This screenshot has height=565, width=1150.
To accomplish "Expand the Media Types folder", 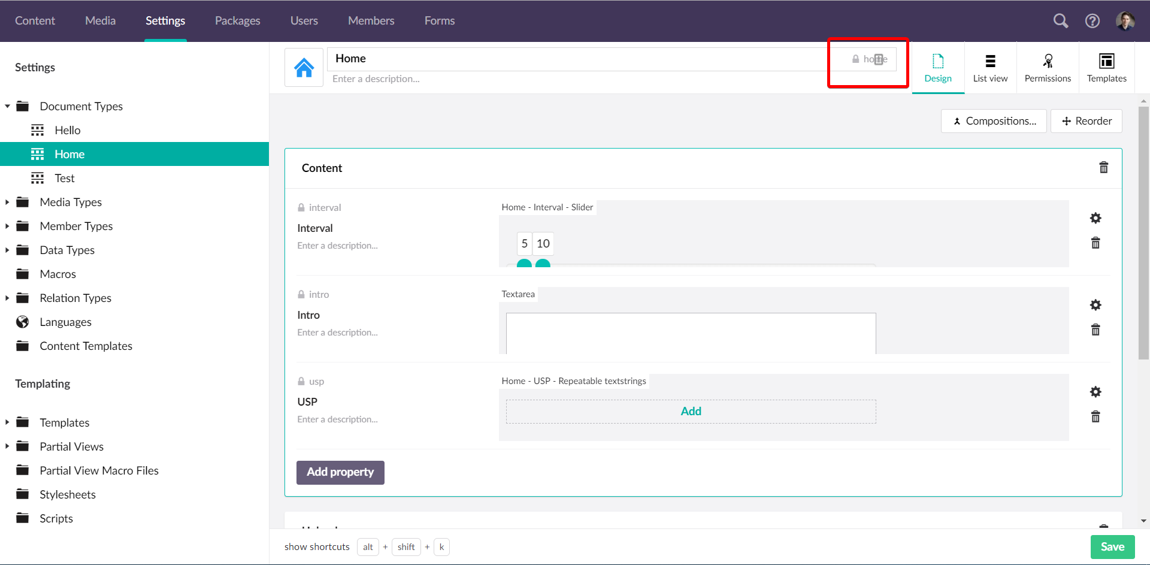I will (x=7, y=203).
